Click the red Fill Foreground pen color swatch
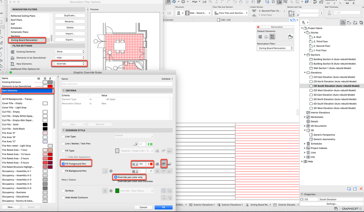 150,164
